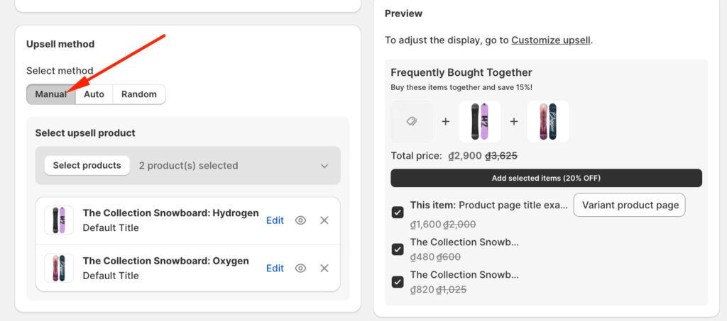Image resolution: width=727 pixels, height=321 pixels.
Task: Uncheck the ₫480 snowboard checkbox
Action: 398,249
